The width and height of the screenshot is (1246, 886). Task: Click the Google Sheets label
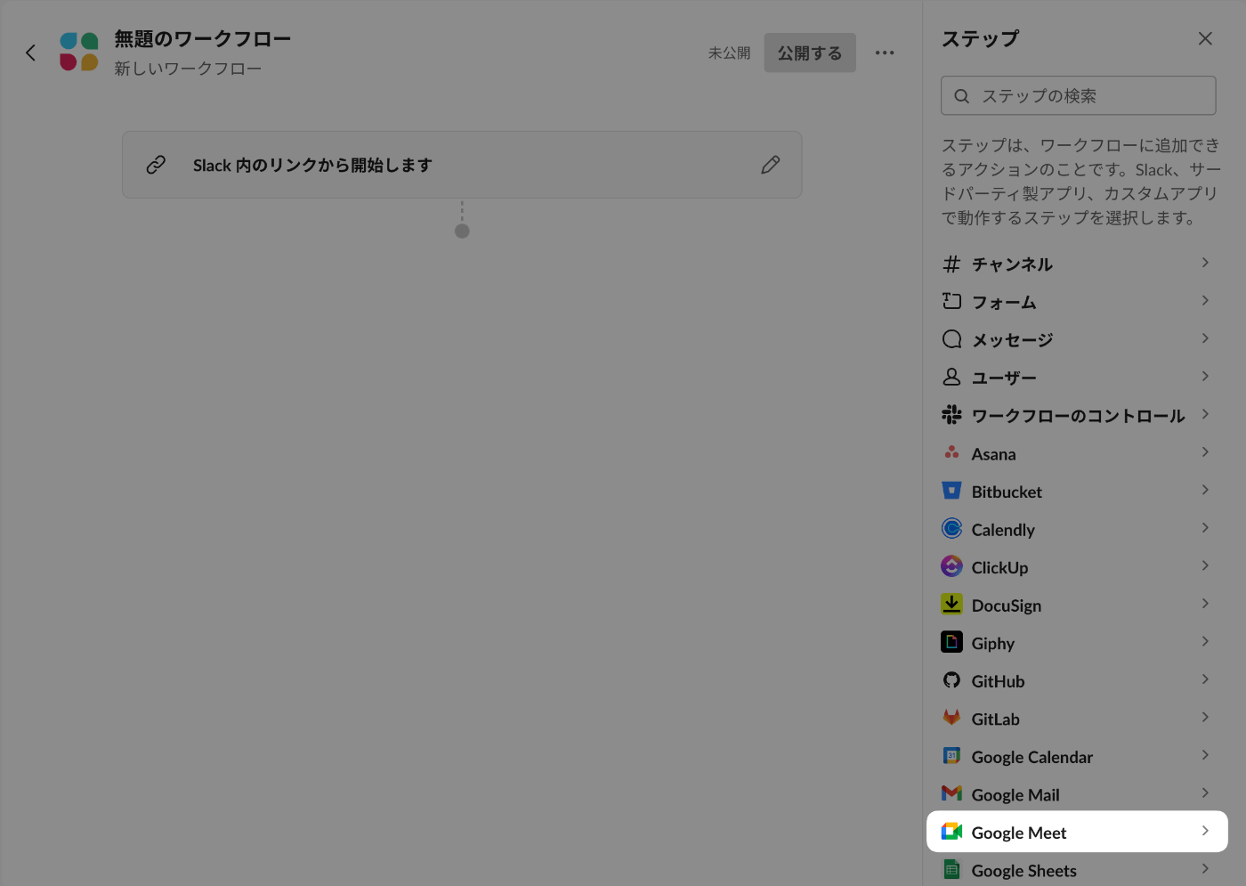(x=1024, y=871)
